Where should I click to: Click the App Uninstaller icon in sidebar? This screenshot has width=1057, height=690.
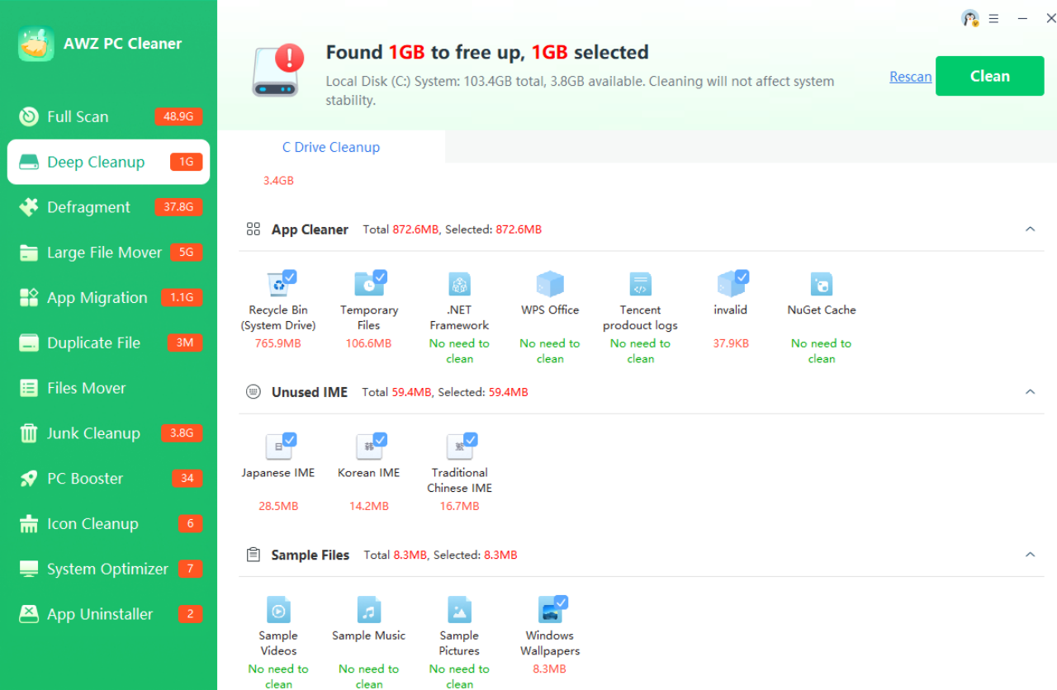(x=29, y=614)
